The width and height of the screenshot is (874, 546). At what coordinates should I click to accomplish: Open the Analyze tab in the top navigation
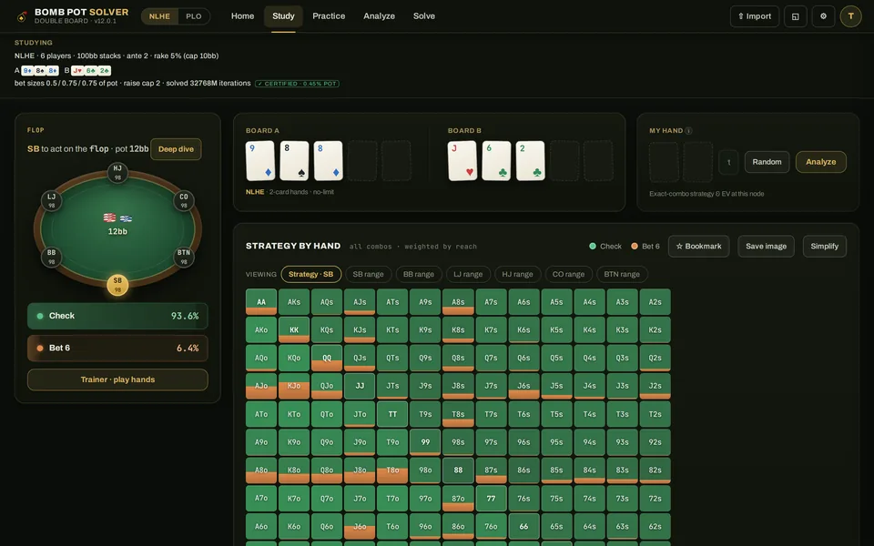(379, 16)
